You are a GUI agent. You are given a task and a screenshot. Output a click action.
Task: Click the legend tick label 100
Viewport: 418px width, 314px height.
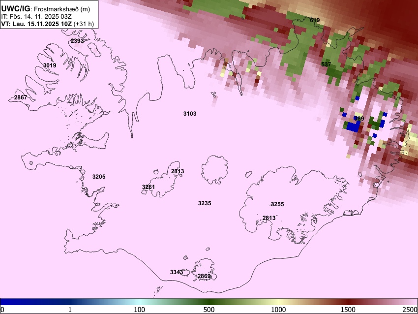pos(140,310)
